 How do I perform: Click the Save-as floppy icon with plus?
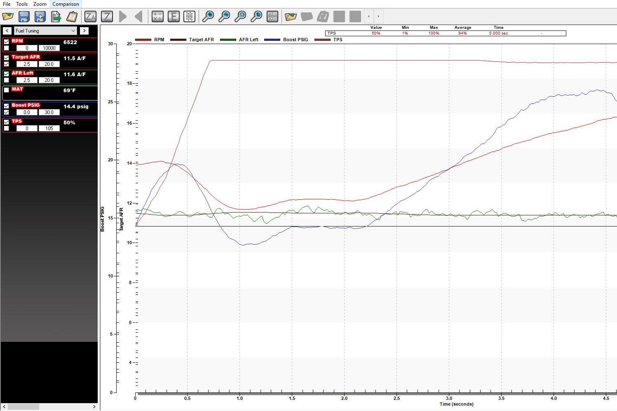click(x=40, y=17)
